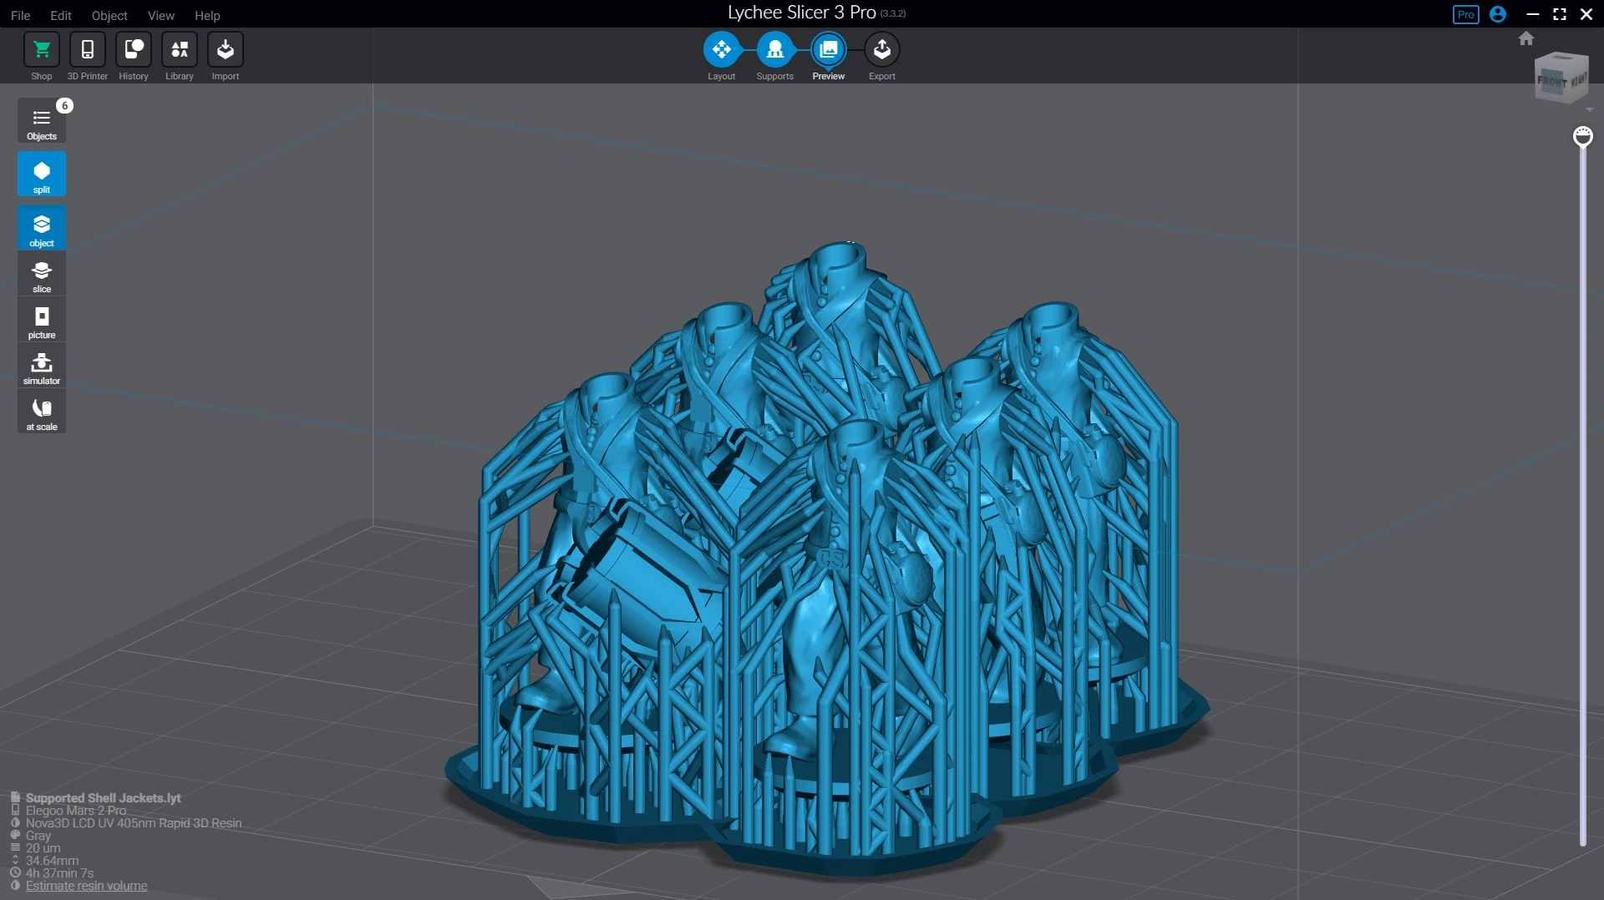Click the view orientation cube
Viewport: 1604px width, 900px height.
click(1561, 78)
